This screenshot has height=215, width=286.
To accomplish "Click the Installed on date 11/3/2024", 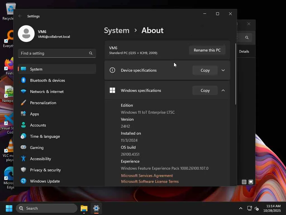I will [129, 141].
